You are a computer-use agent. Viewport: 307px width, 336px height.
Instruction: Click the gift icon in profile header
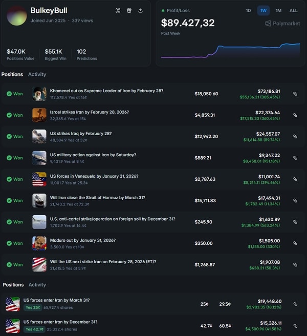click(129, 11)
